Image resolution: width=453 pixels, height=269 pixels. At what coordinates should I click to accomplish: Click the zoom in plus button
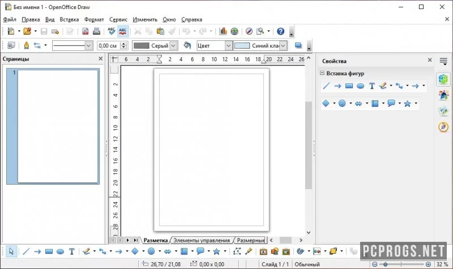[x=428, y=264]
